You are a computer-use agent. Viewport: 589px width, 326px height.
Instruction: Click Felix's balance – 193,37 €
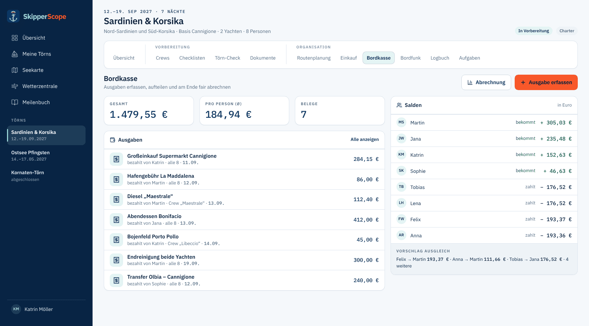click(556, 219)
